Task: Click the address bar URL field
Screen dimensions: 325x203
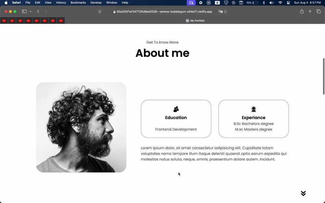Action: tap(163, 12)
